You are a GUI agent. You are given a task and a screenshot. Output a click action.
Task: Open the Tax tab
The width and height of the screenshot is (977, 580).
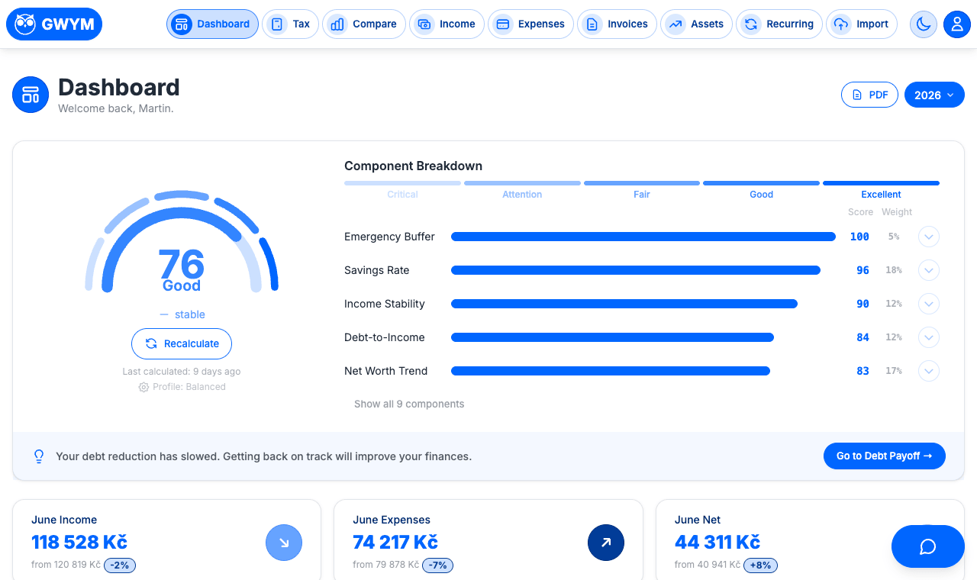click(x=291, y=24)
